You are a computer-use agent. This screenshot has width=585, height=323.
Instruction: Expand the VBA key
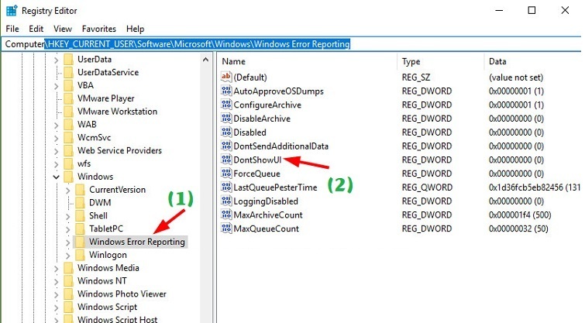(x=56, y=86)
